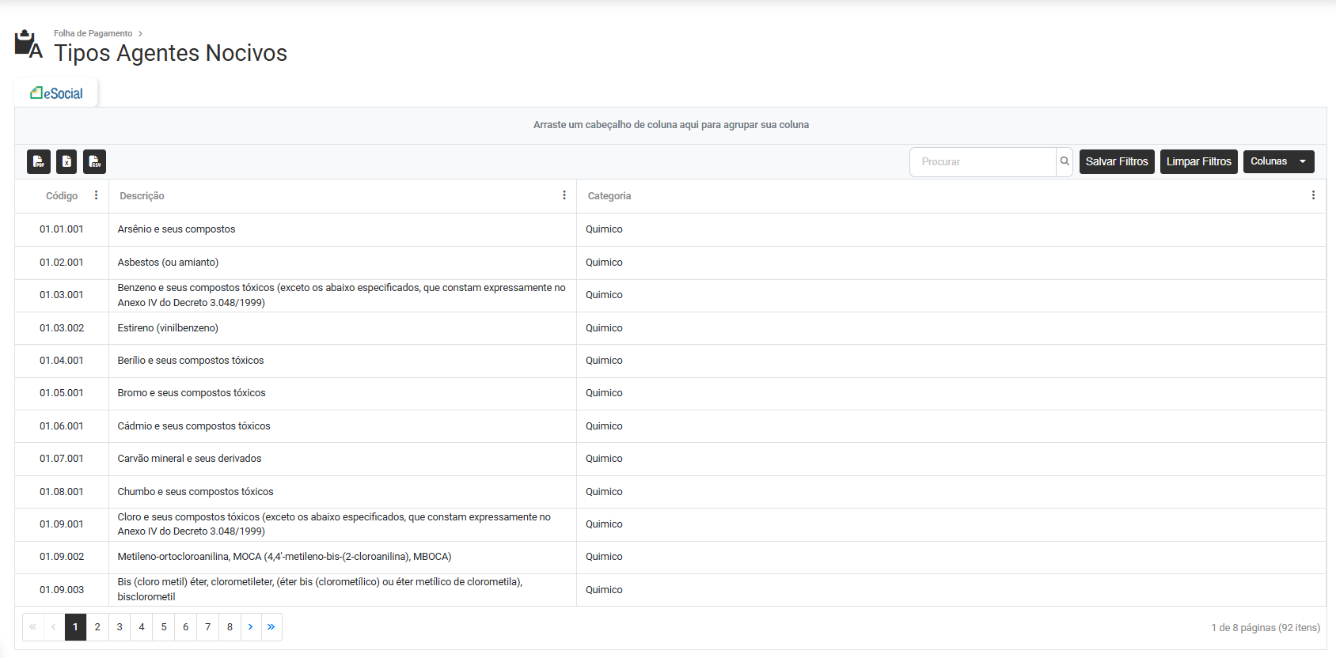Expand the Colunas dropdown

coord(1278,161)
